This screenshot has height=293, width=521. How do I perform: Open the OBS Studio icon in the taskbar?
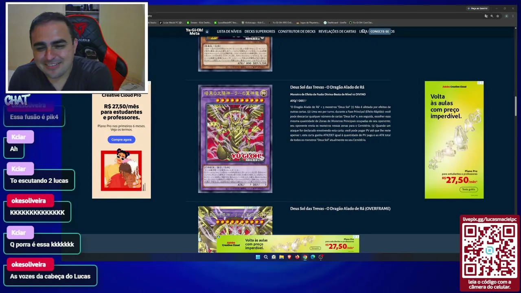(x=321, y=257)
